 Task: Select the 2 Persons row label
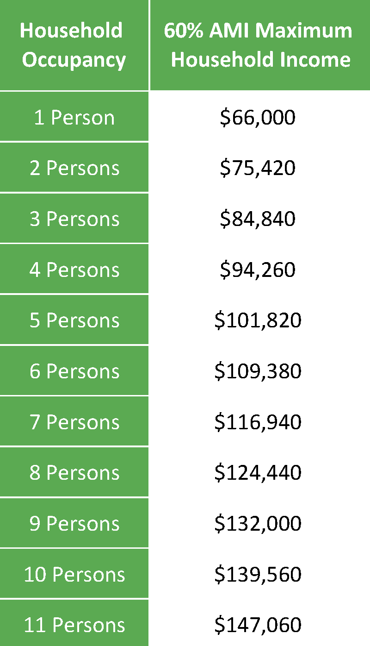74,168
